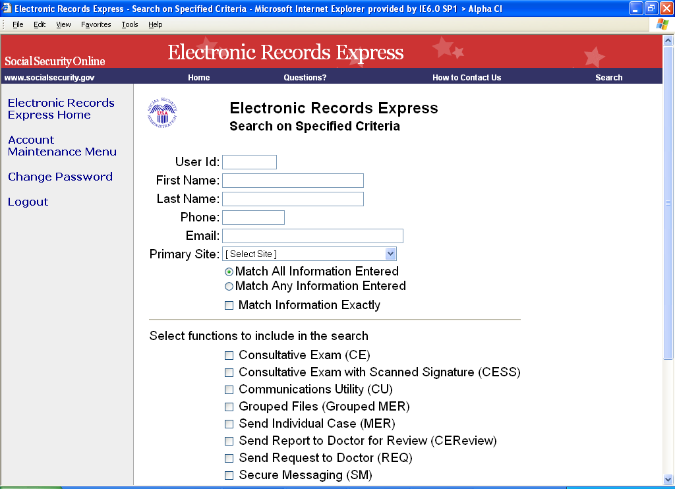The height and width of the screenshot is (489, 675).
Task: Select Match Any Information Entered radio
Action: pos(229,286)
